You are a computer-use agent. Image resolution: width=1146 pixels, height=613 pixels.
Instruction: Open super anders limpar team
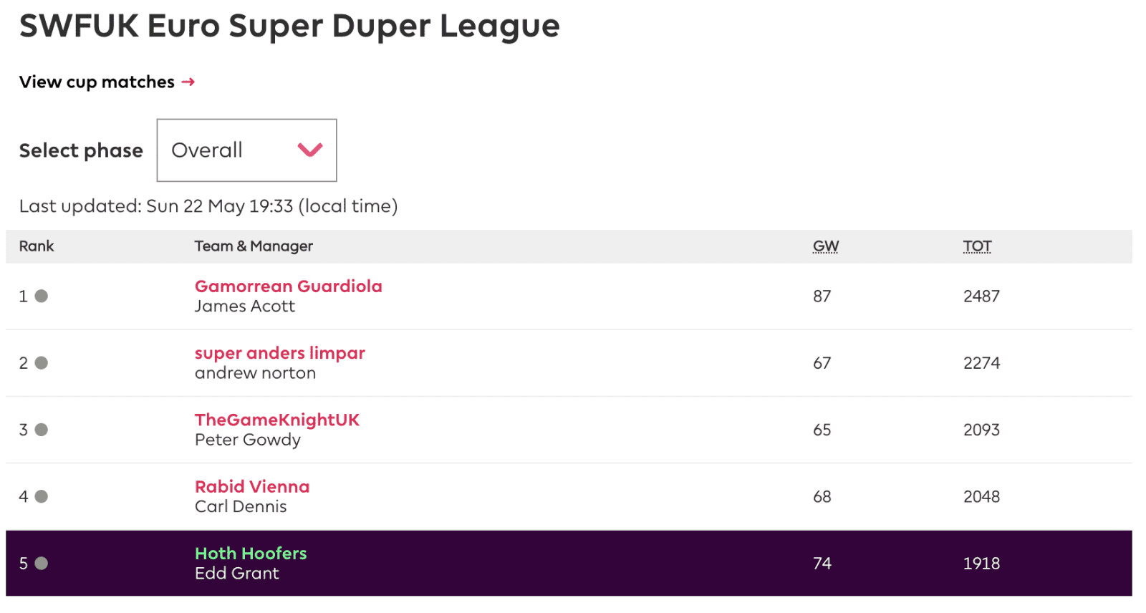pos(279,353)
